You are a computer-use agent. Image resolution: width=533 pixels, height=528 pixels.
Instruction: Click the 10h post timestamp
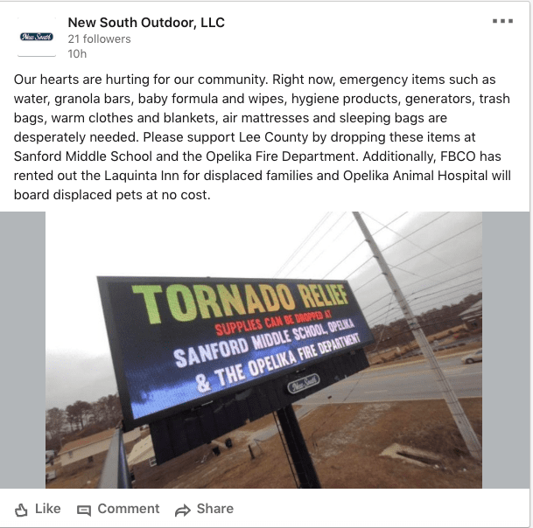(x=77, y=53)
